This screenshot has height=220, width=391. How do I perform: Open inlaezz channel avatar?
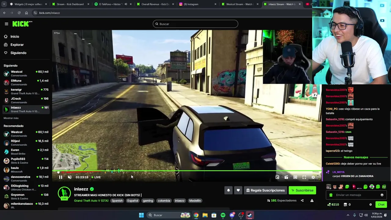pyautogui.click(x=64, y=193)
